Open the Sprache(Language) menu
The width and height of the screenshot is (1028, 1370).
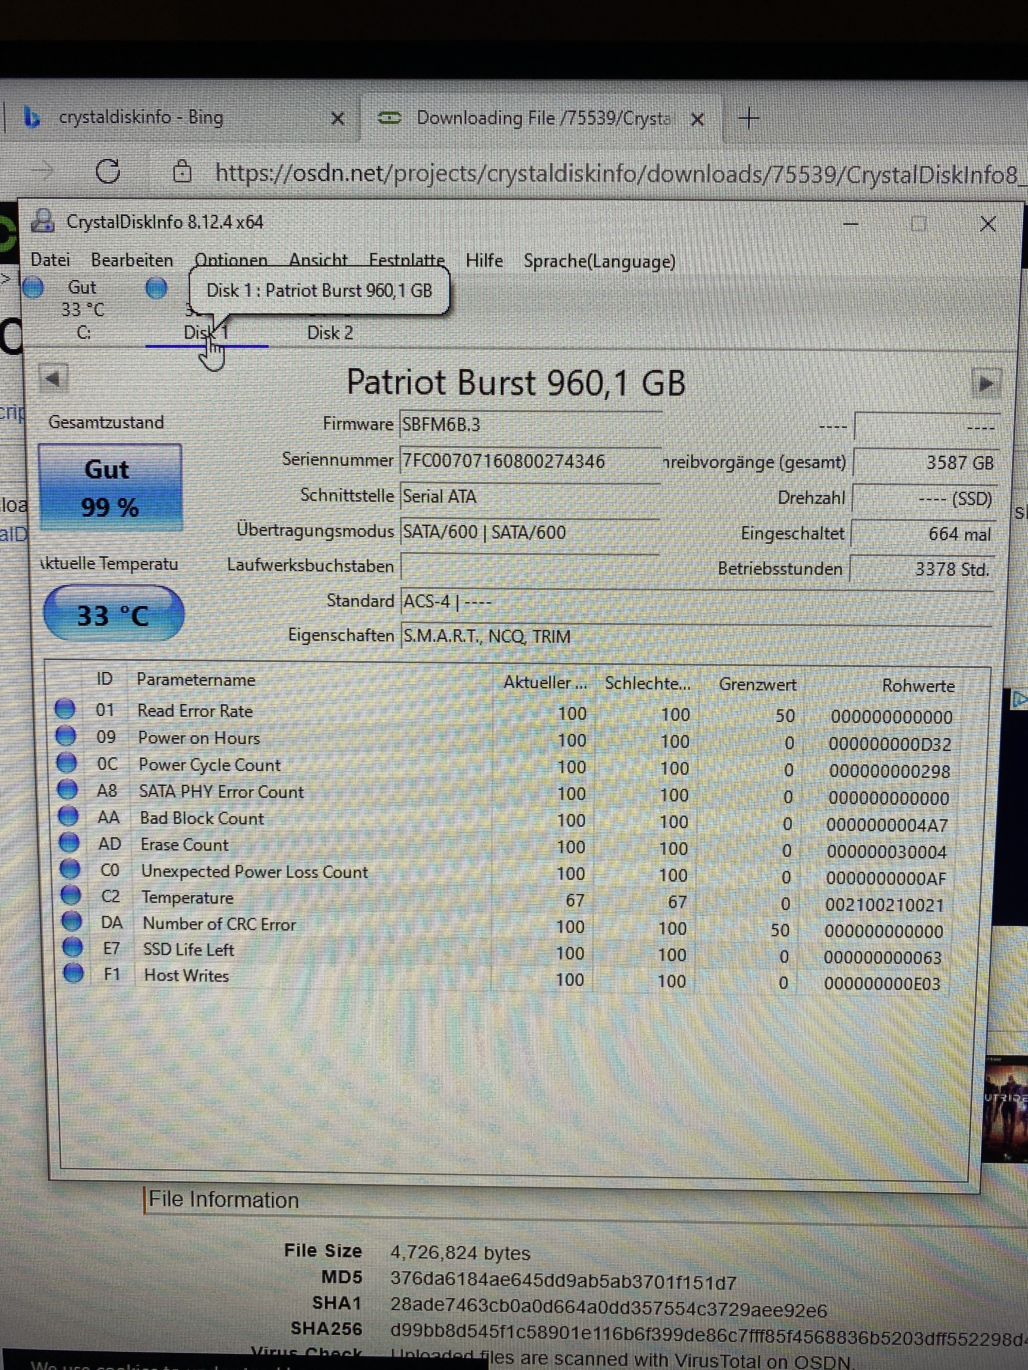click(x=599, y=261)
